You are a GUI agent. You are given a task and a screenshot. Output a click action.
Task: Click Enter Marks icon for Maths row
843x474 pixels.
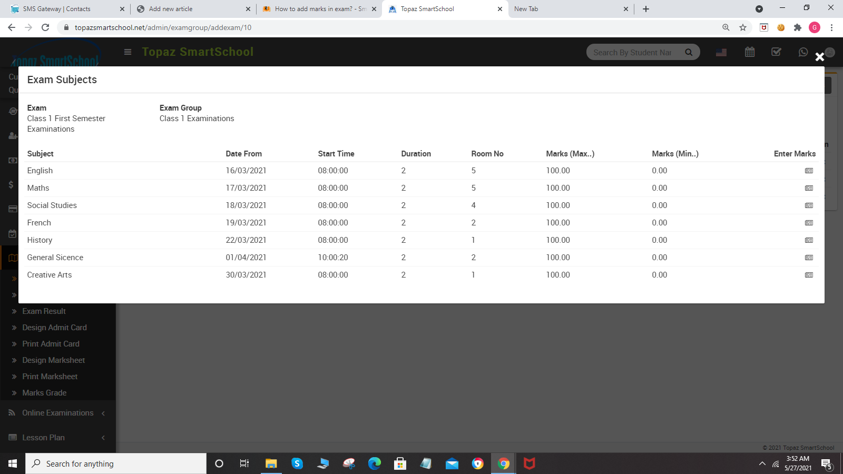click(809, 188)
